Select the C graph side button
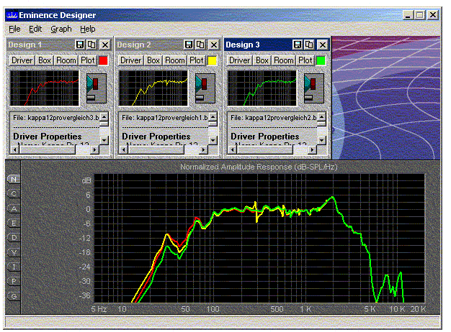The image size is (451, 332). [x=14, y=193]
